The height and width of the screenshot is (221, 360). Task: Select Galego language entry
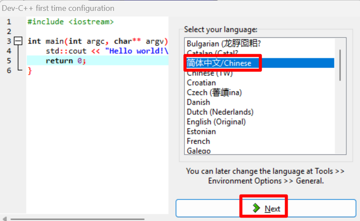259,150
